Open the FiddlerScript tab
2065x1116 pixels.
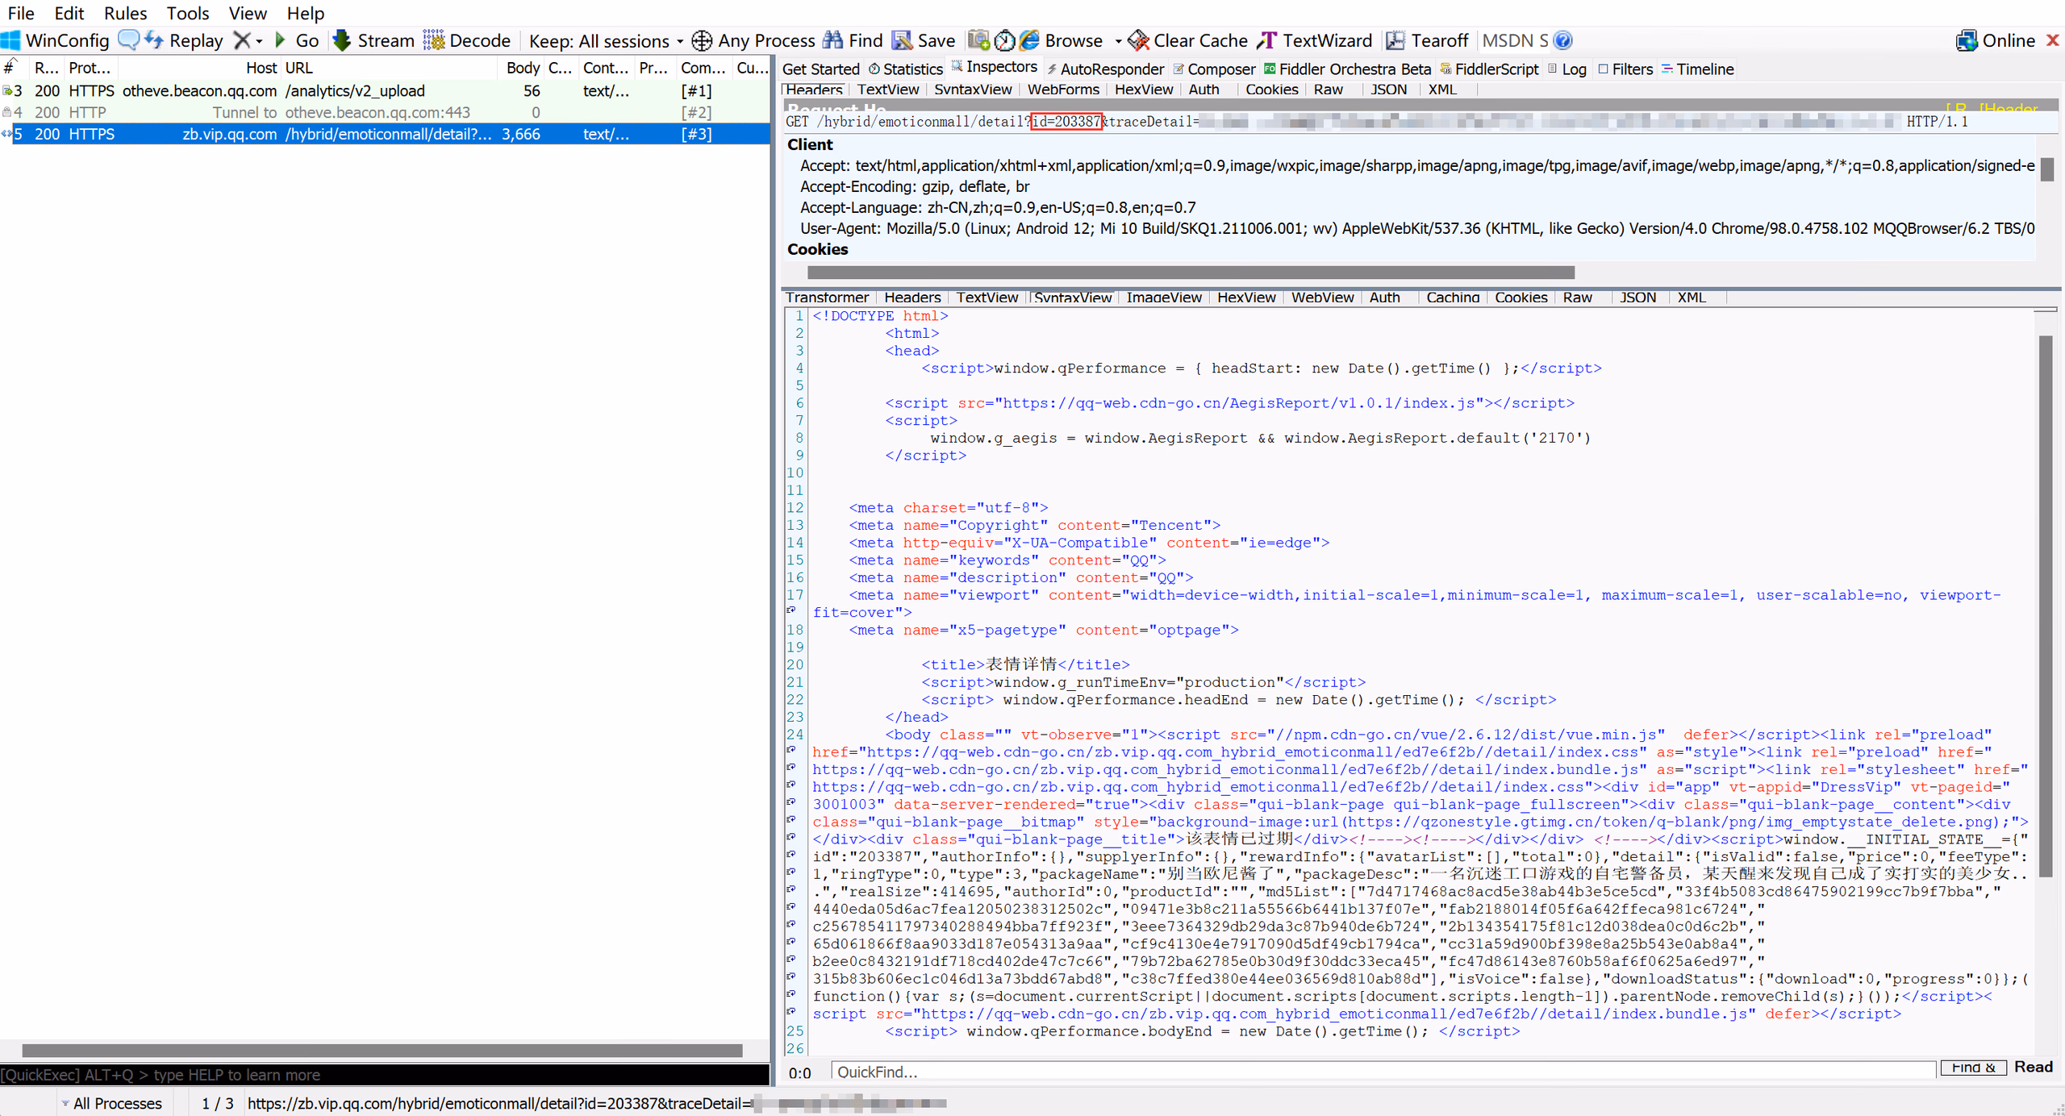[x=1490, y=69]
